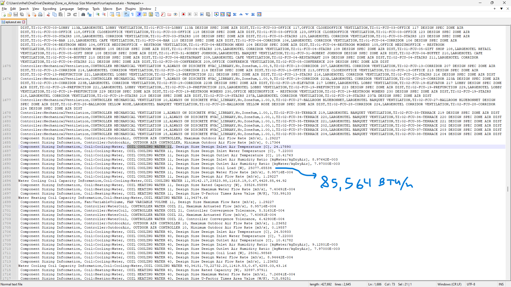Toggle the Indent guide toolbar button

click(x=139, y=14)
